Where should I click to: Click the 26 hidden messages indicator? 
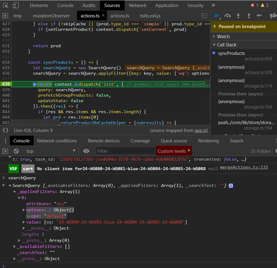pos(261,151)
